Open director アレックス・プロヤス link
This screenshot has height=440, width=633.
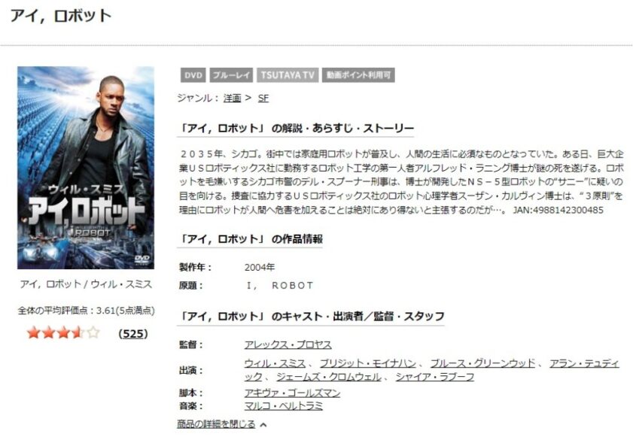point(288,344)
